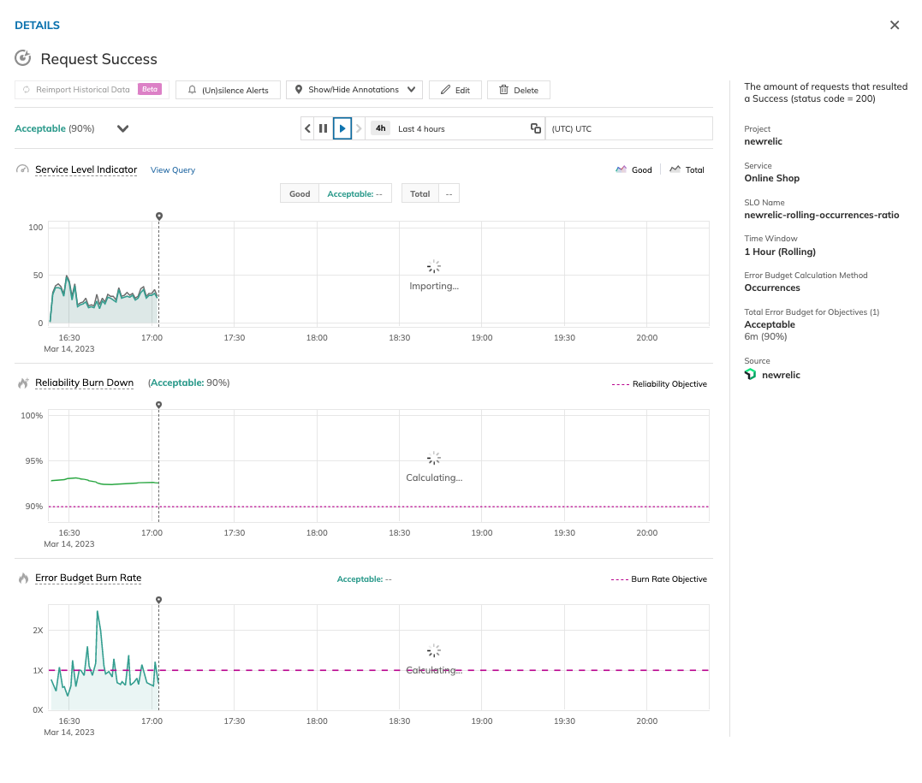
Task: Expand the Acceptable (90%) objective chevron
Action: pyautogui.click(x=122, y=128)
